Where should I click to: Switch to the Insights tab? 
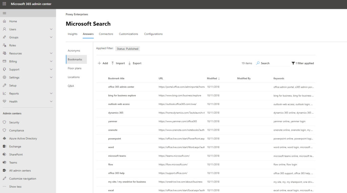pos(73,34)
